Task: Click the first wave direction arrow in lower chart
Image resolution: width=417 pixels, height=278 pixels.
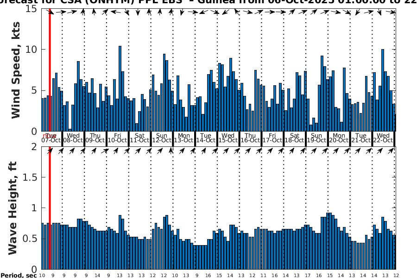Action: click(51, 151)
